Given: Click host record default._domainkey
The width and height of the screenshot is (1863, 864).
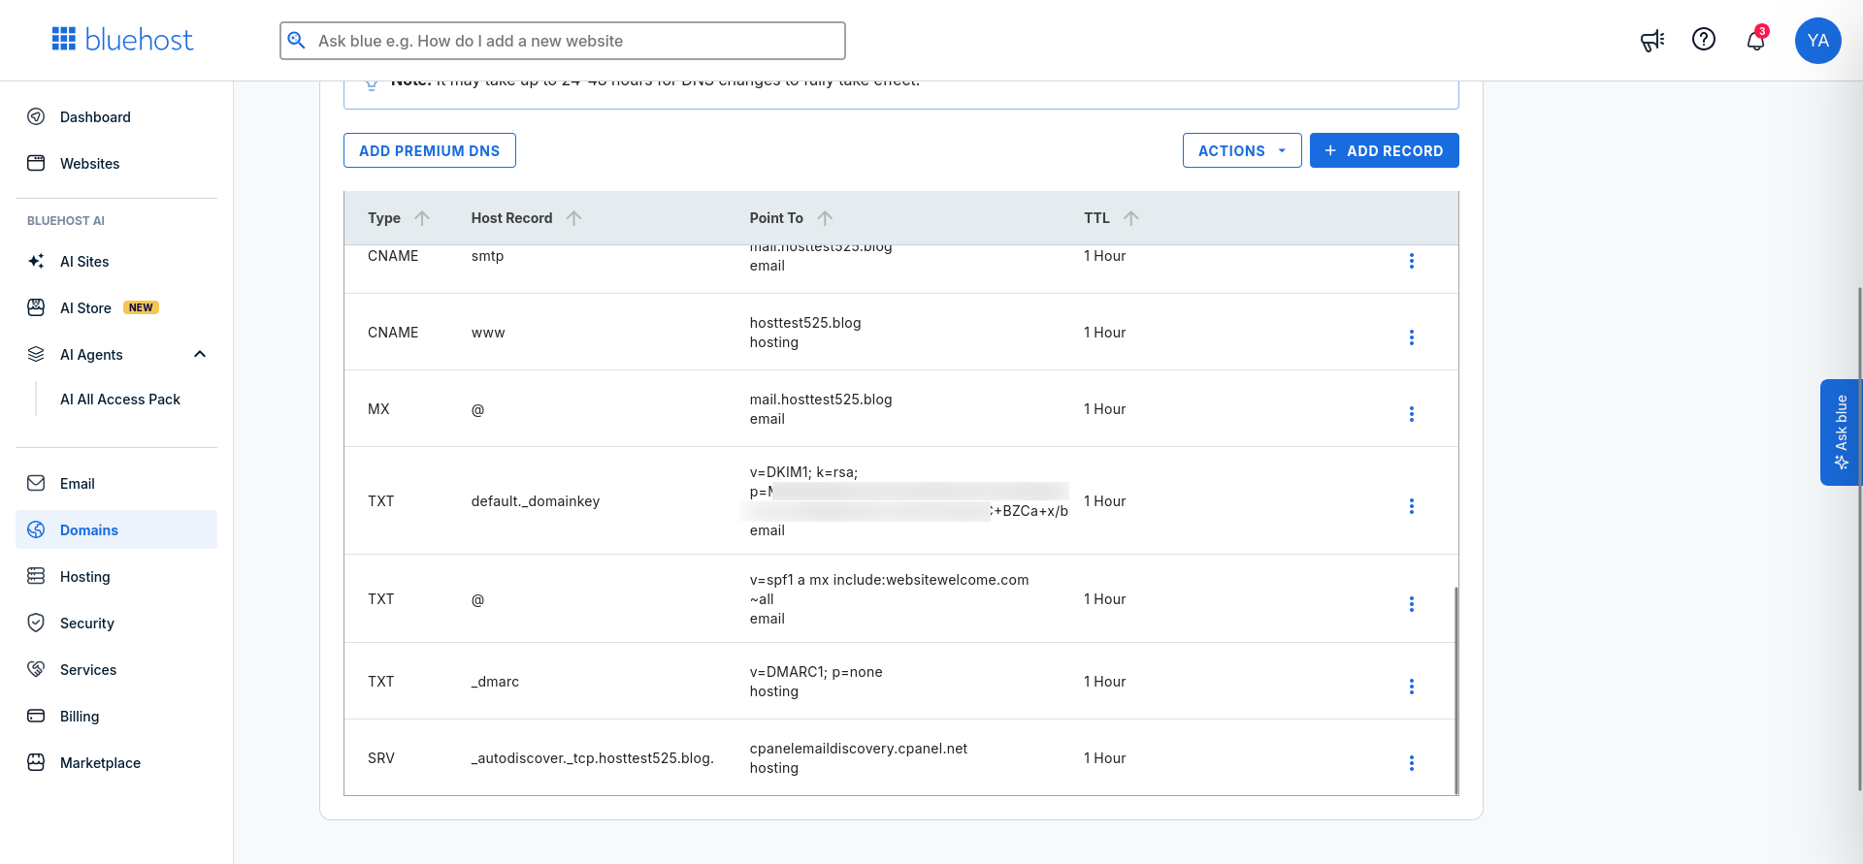Looking at the screenshot, I should coord(536,501).
